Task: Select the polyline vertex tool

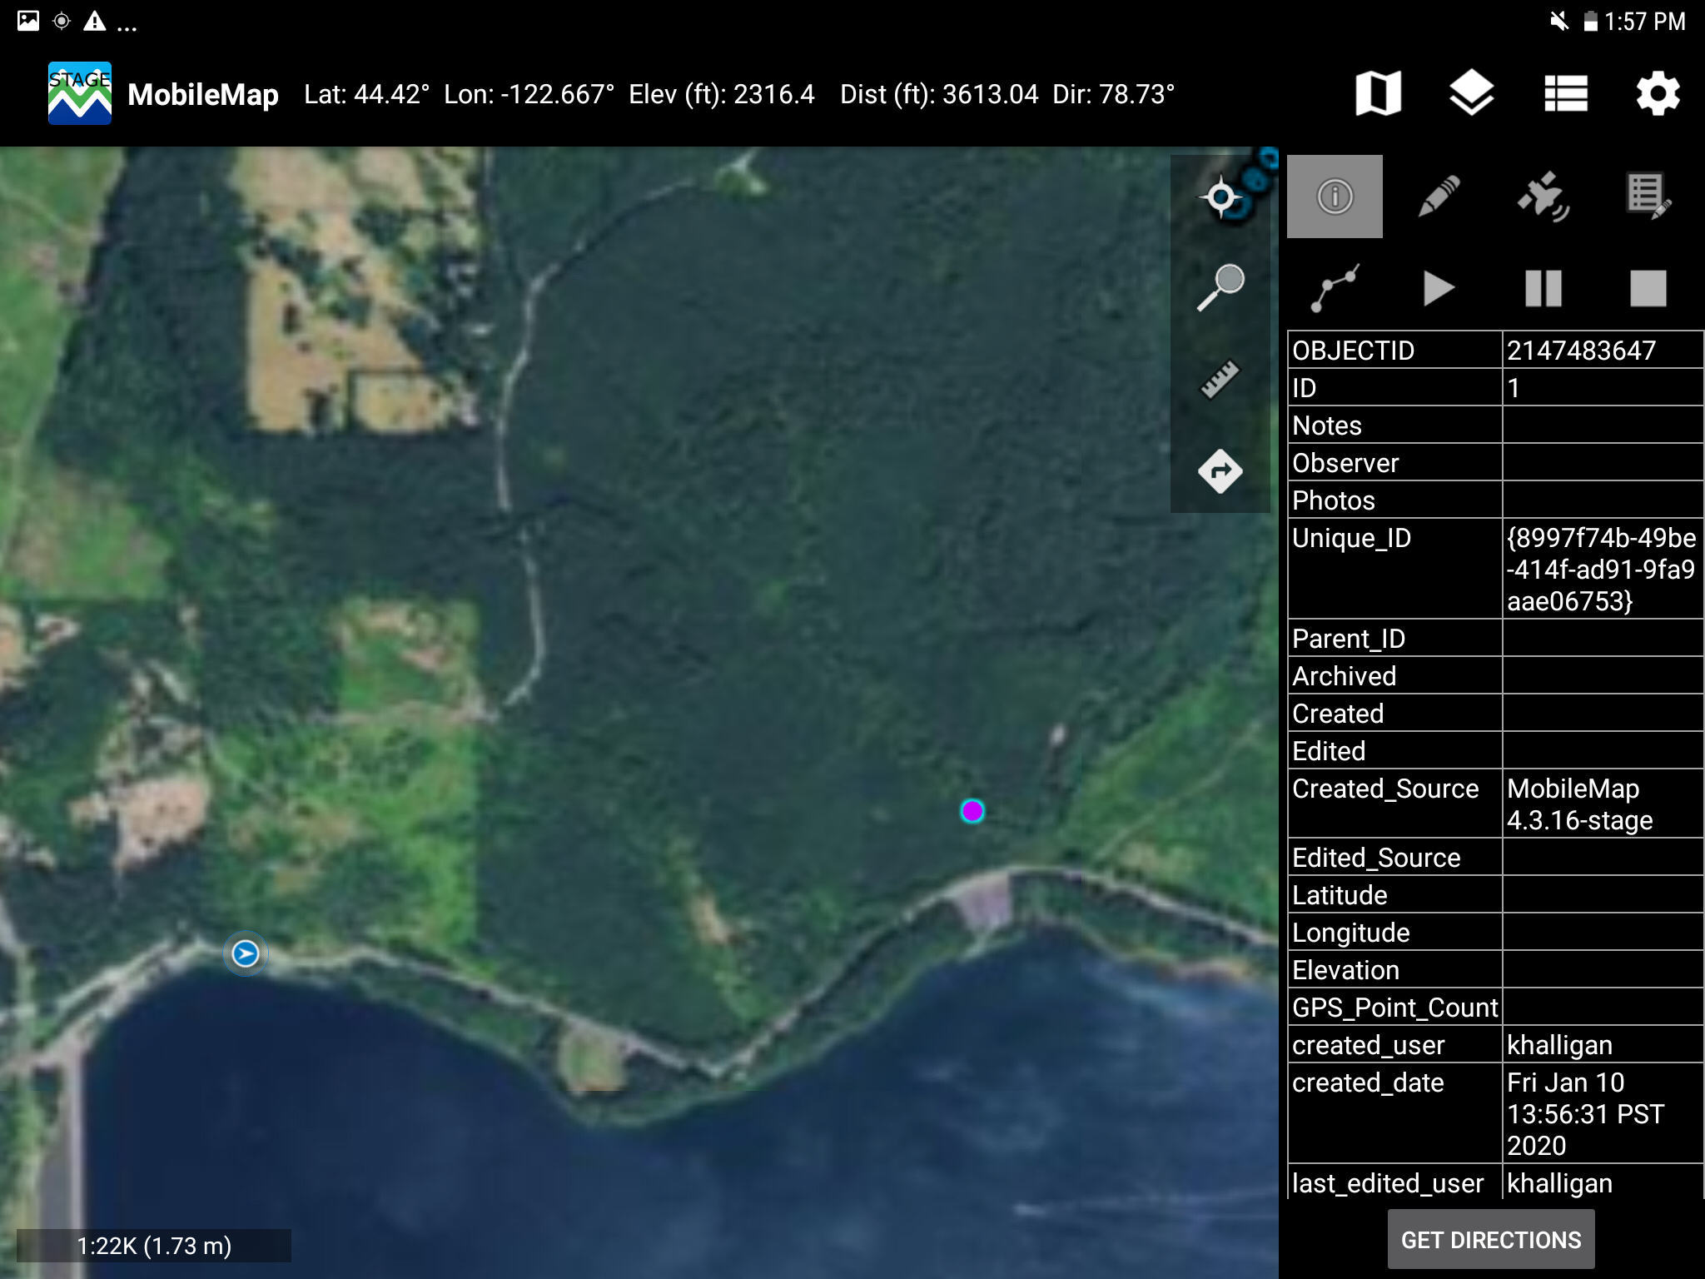Action: coord(1335,289)
